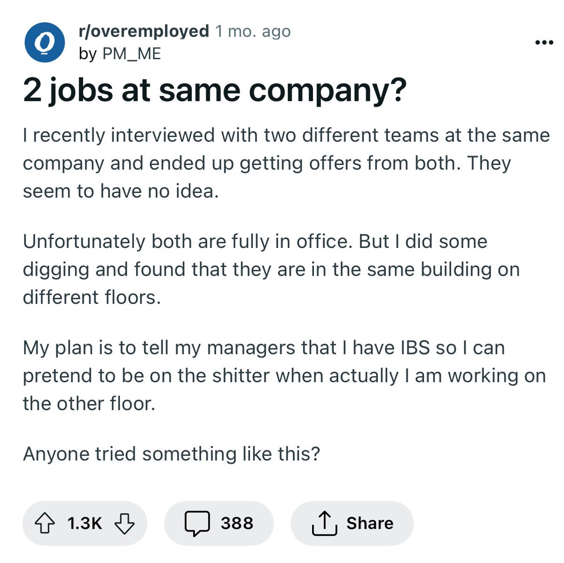The image size is (564, 563).
Task: Click the 'the other floor.' text line
Action: click(89, 404)
